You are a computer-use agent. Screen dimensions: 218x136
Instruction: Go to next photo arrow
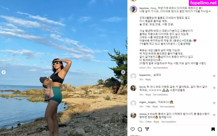pyautogui.click(x=123, y=72)
